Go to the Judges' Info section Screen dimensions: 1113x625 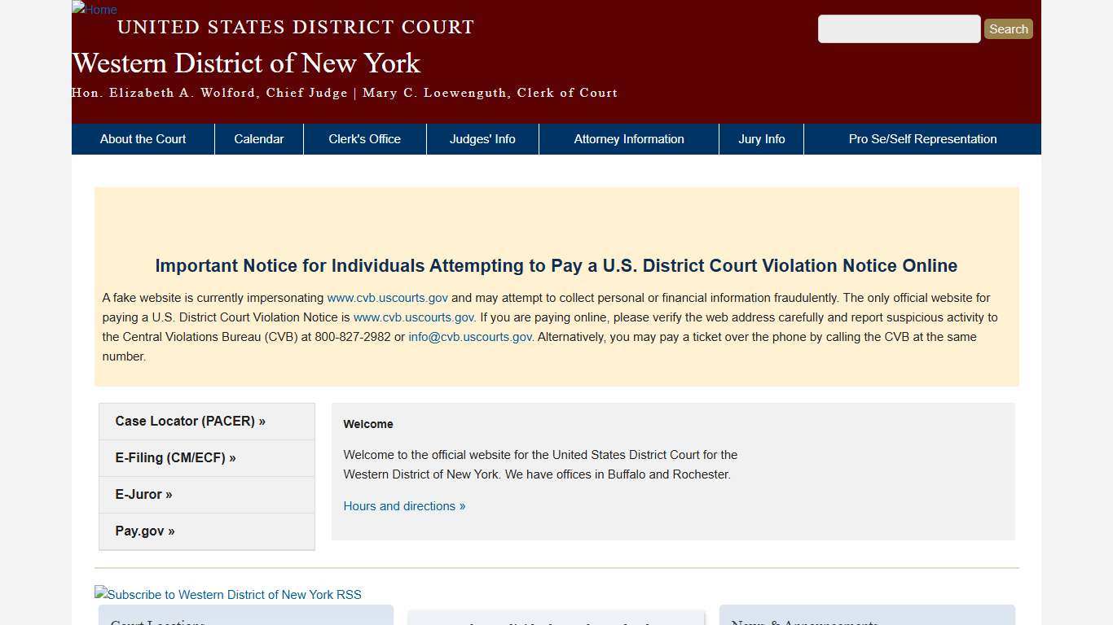pos(482,138)
